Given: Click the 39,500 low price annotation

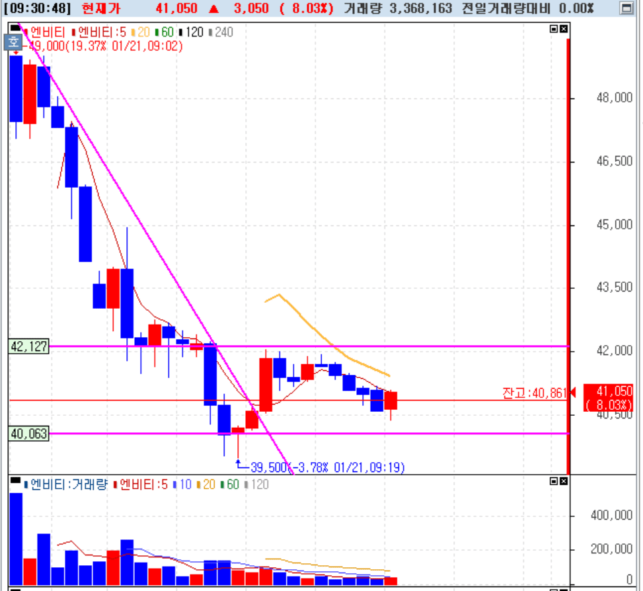Looking at the screenshot, I should pyautogui.click(x=328, y=467).
